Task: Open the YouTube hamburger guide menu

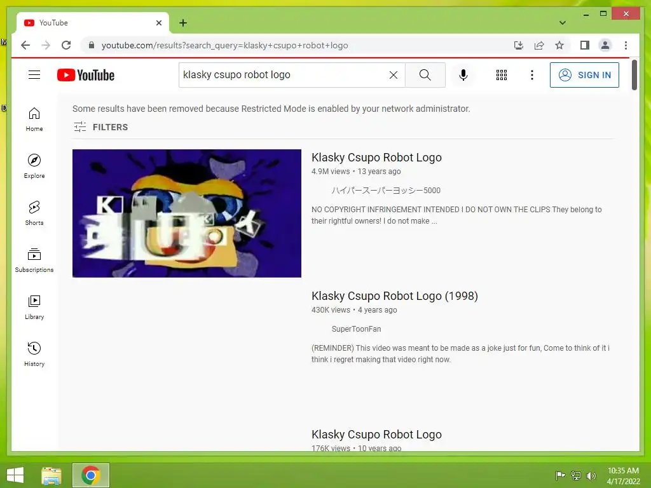Action: pos(34,75)
